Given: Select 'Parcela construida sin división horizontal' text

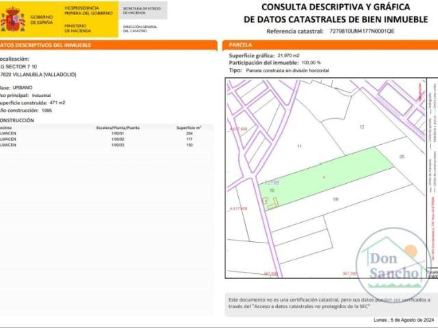Looking at the screenshot, I should (287, 70).
